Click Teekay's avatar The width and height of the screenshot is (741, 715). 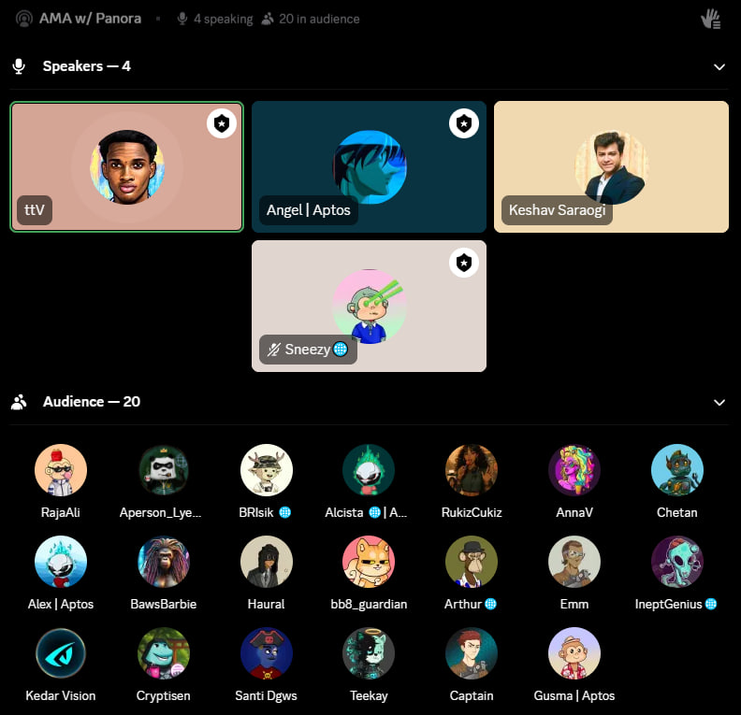369,653
